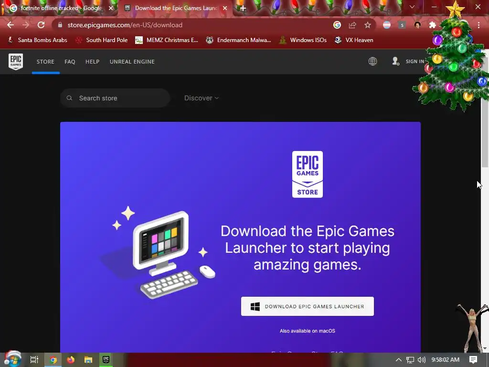Viewport: 489px width, 367px height.
Task: Open the Extensions puzzle piece menu
Action: pos(433,25)
